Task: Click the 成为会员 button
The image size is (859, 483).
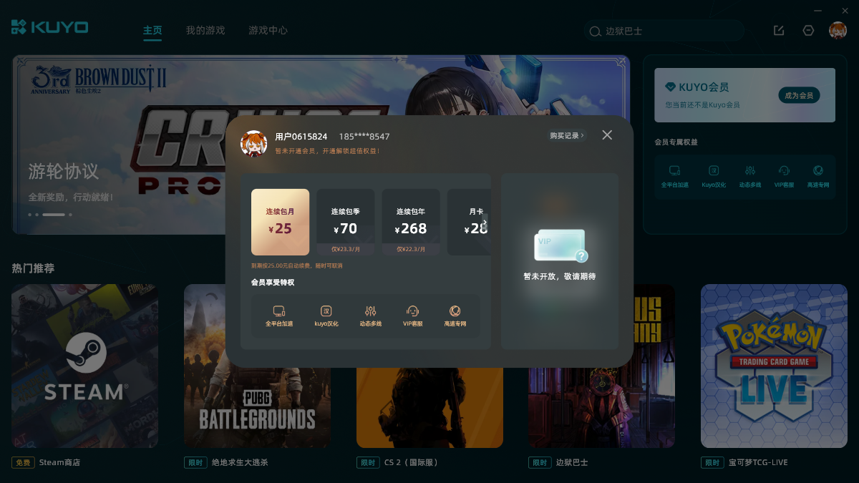Action: (799, 95)
